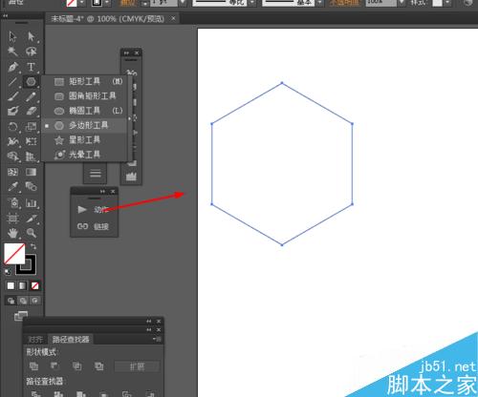Open the change screen mode button
The image size is (478, 397).
(x=20, y=316)
